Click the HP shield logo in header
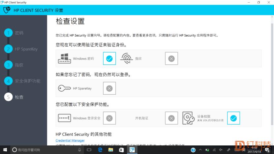This screenshot has height=154, width=274. [7, 10]
